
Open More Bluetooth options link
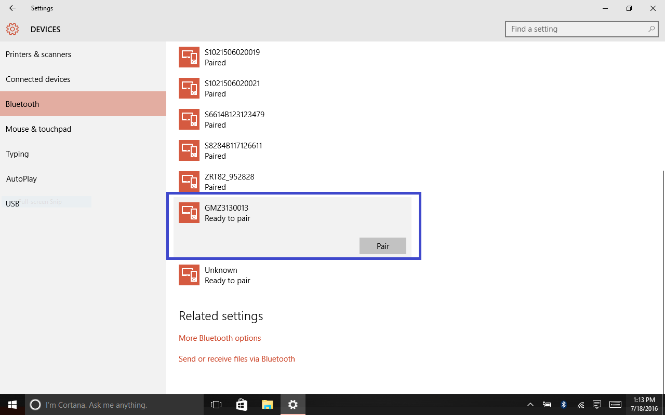point(220,338)
